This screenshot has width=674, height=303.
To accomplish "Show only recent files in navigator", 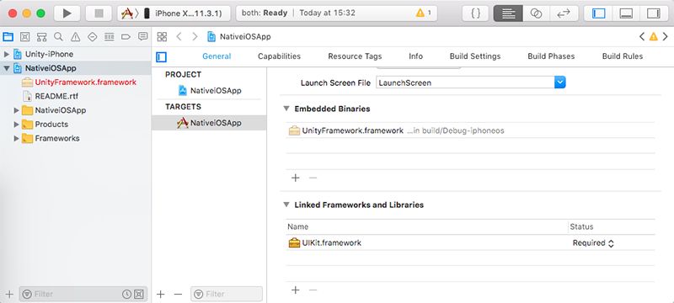I will pyautogui.click(x=126, y=294).
